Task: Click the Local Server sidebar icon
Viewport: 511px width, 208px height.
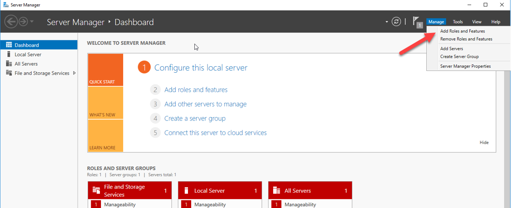Action: tap(9, 55)
